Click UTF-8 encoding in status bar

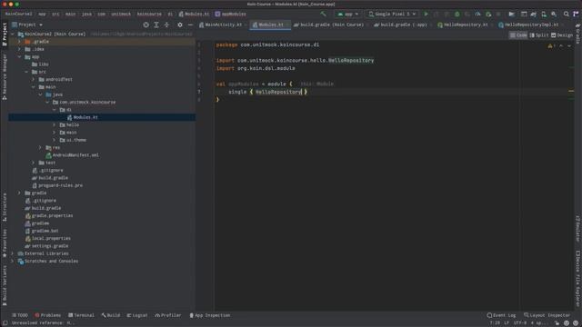pos(519,323)
